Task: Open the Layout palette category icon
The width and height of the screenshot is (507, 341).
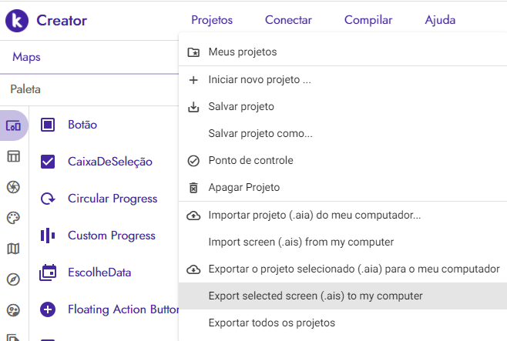Action: pyautogui.click(x=13, y=156)
